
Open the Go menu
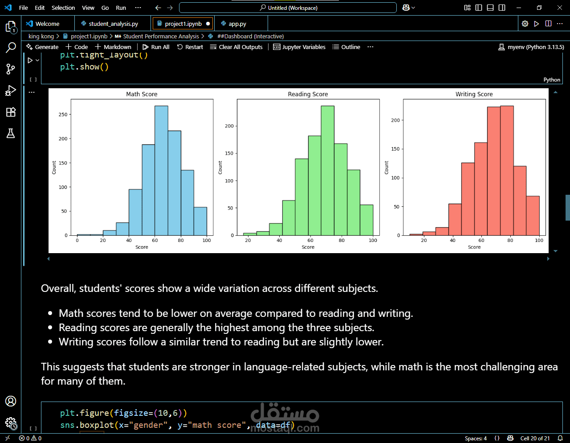coord(105,8)
